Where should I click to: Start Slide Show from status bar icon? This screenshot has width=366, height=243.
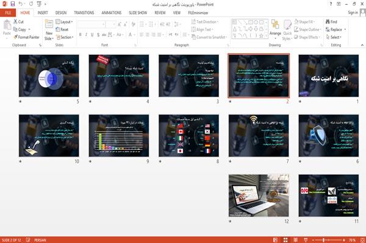click(x=306, y=240)
